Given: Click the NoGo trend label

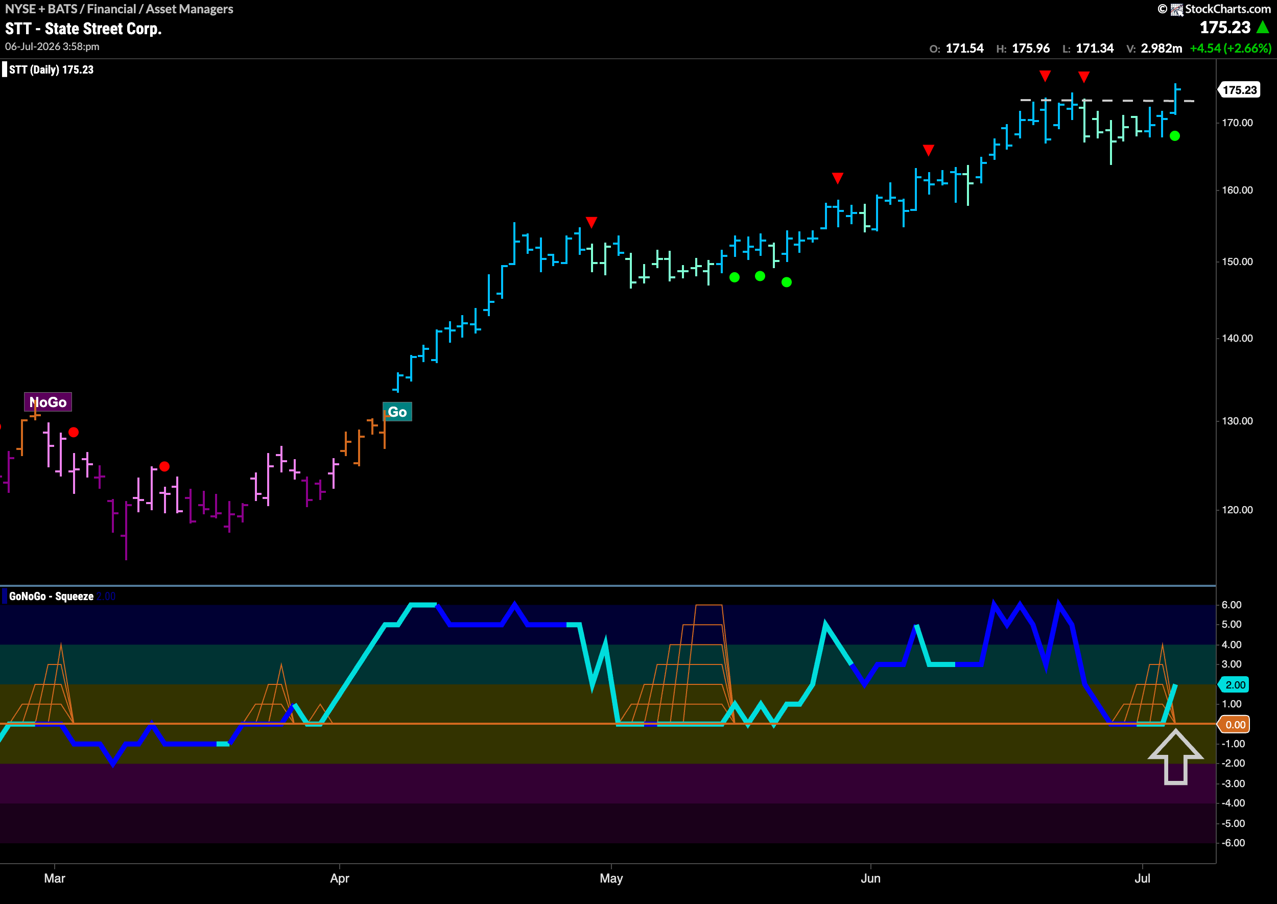Looking at the screenshot, I should pyautogui.click(x=48, y=402).
